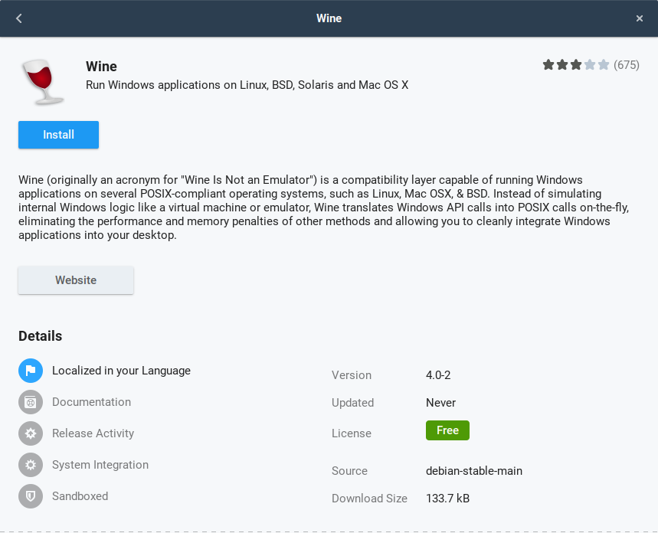The image size is (658, 533).
Task: Select the Localized in your Language label
Action: (121, 371)
